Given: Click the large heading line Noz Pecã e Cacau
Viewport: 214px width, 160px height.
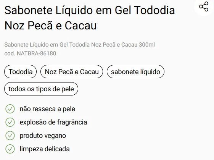Looking at the screenshot, I should [50, 26].
